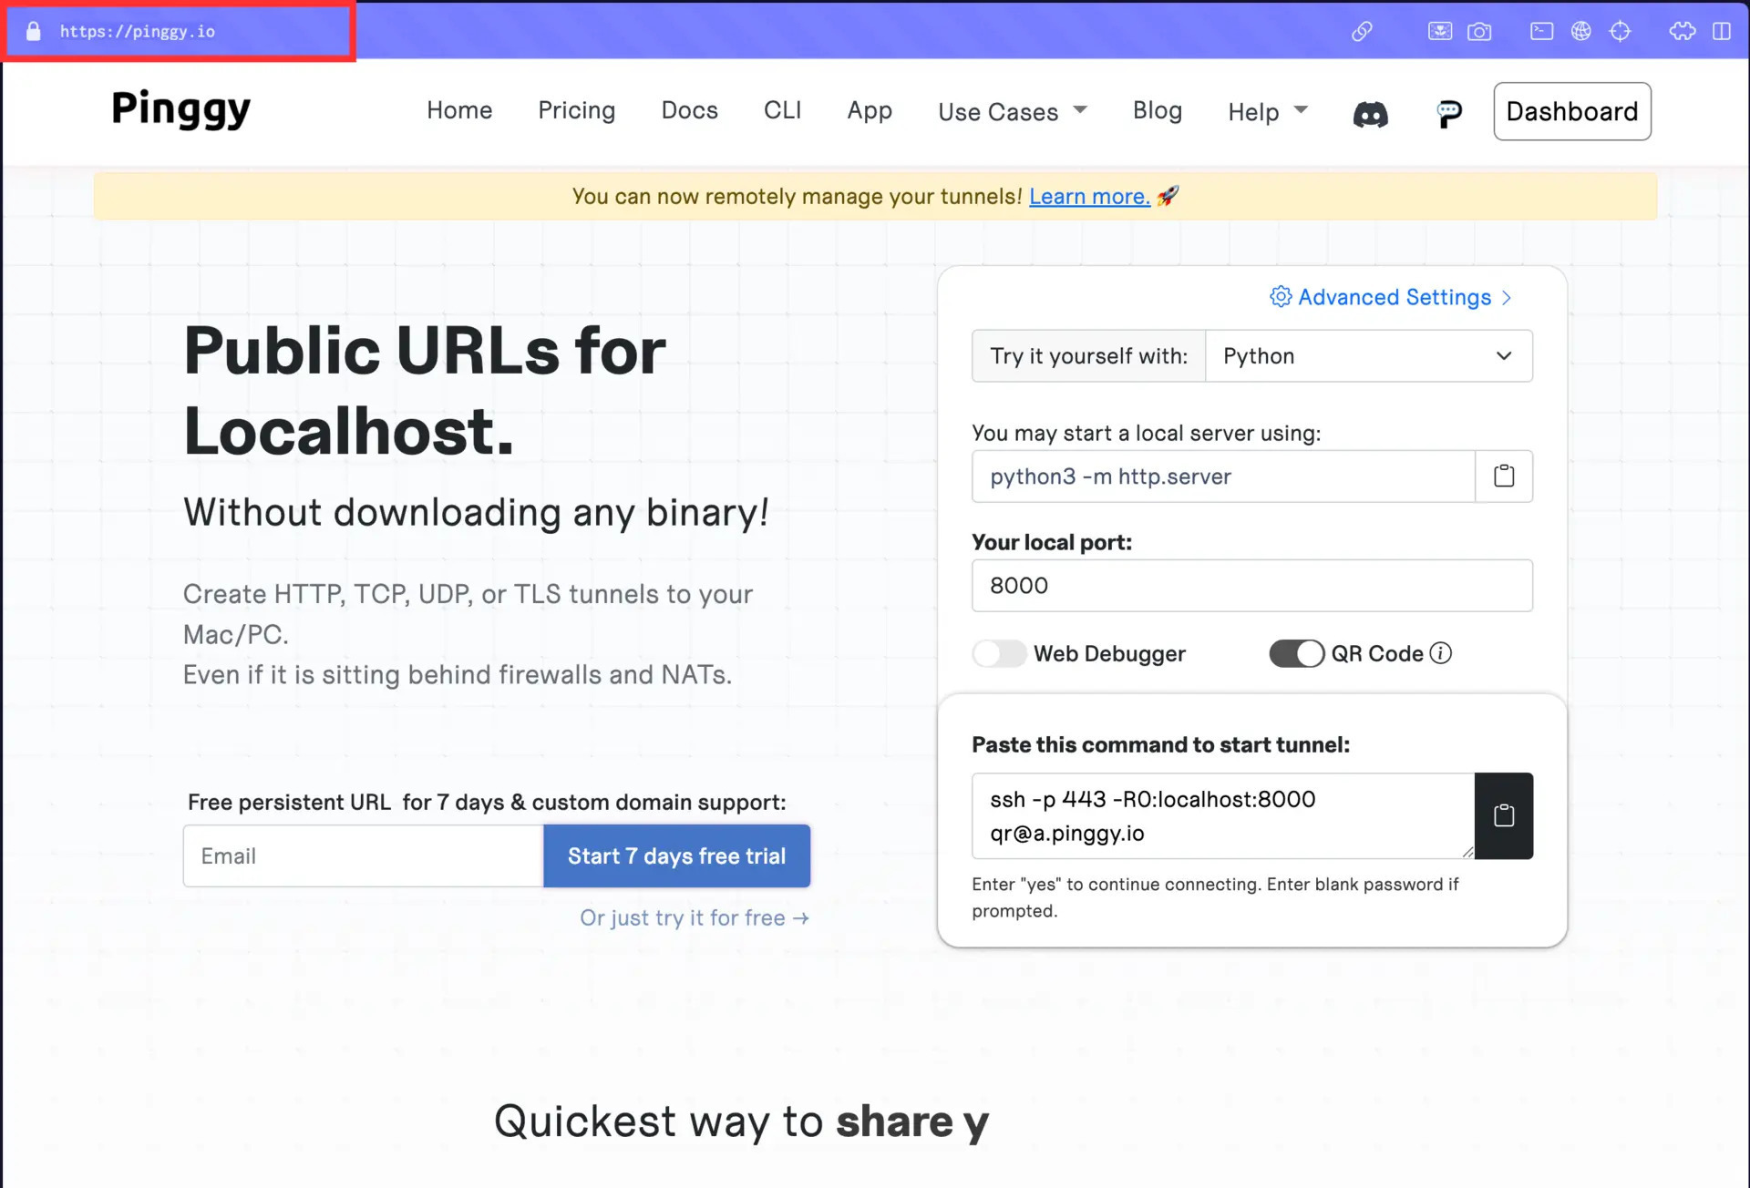The image size is (1750, 1188).
Task: Click Start 7 days free trial
Action: pyautogui.click(x=676, y=855)
